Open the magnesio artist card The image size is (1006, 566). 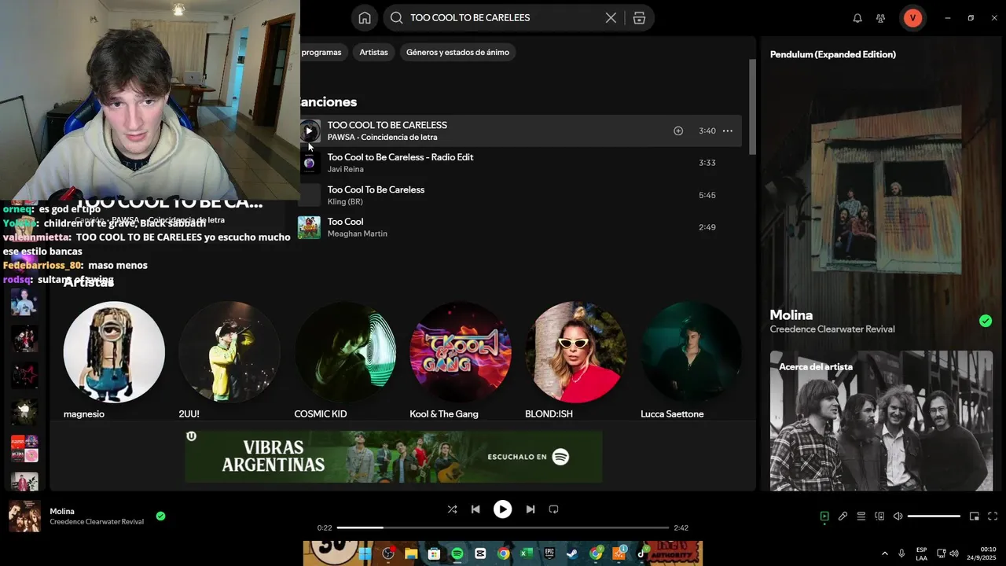(114, 360)
